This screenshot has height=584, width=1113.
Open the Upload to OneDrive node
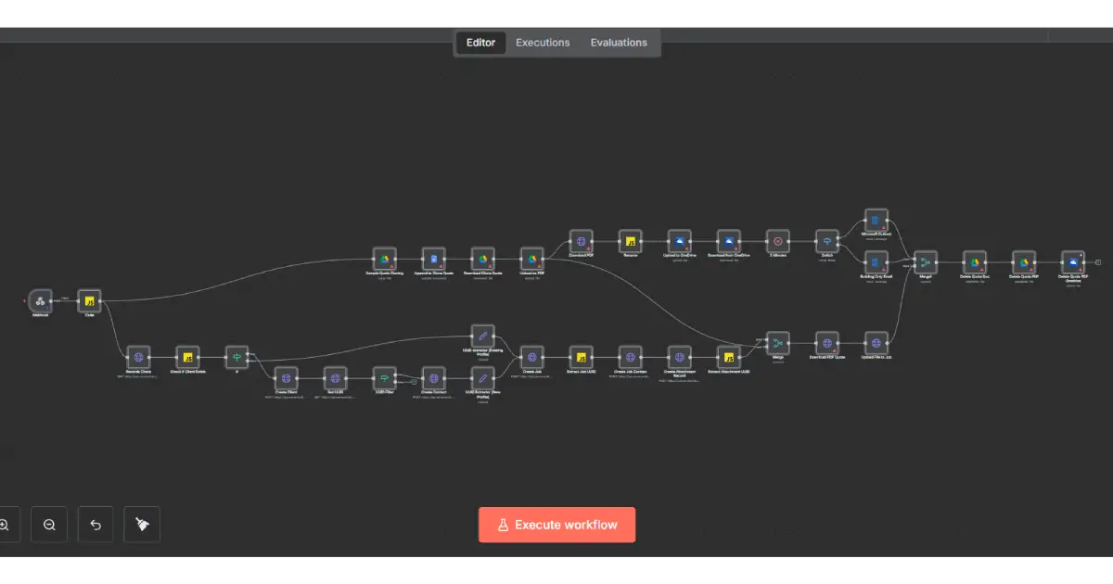tap(680, 241)
